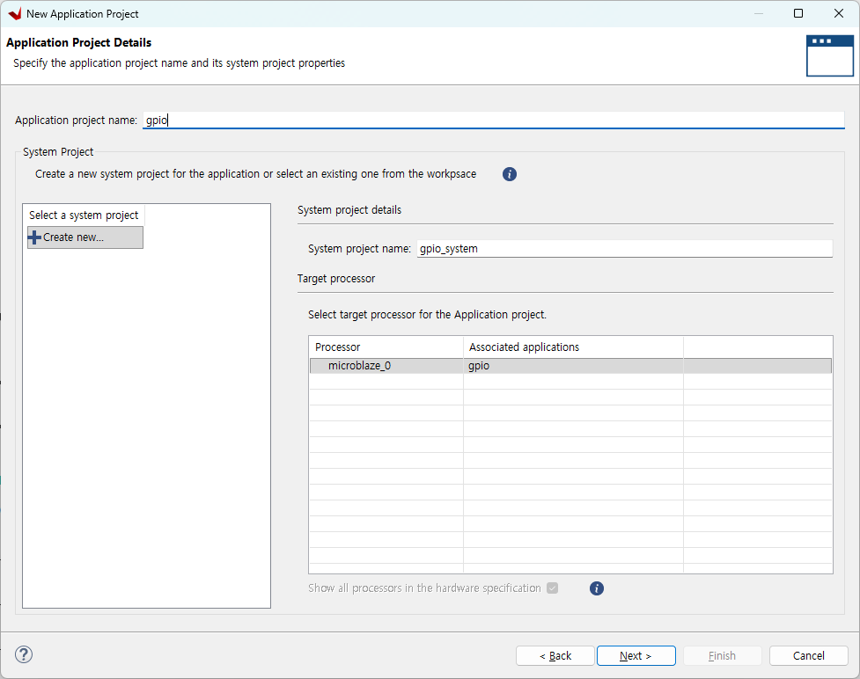Maximize the New Application Project window

798,14
